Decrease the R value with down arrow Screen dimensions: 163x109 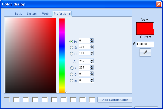(x=92, y=68)
